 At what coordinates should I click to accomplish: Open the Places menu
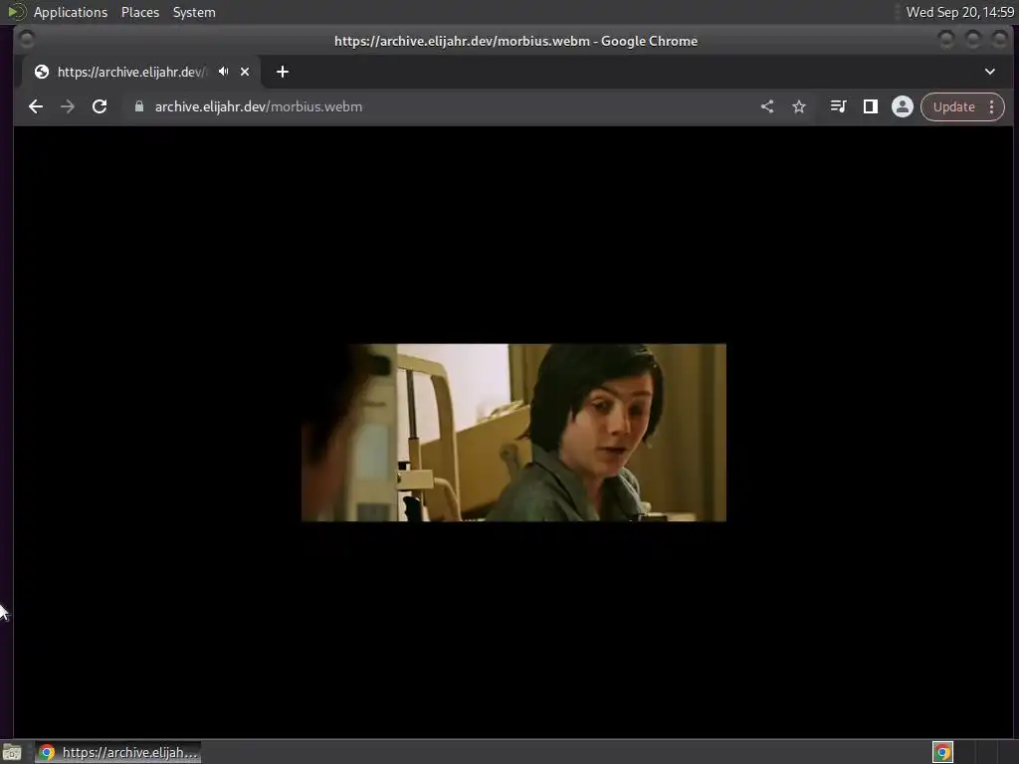pos(139,12)
